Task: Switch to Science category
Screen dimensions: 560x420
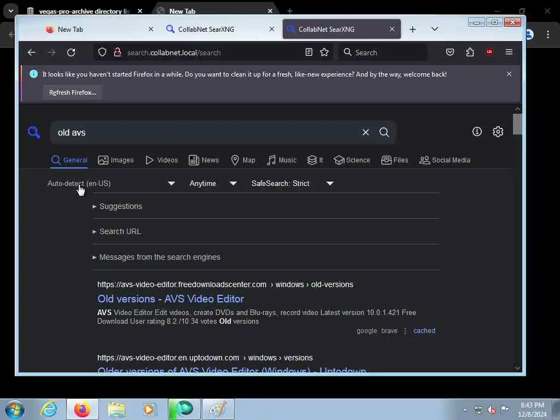Action: click(352, 160)
